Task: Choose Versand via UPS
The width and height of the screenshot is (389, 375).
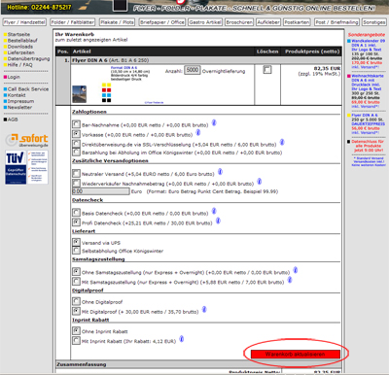Action: click(76, 242)
